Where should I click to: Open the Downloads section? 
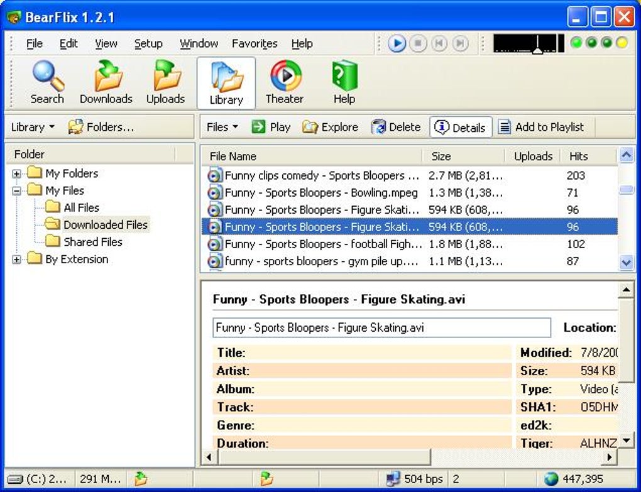pyautogui.click(x=106, y=83)
